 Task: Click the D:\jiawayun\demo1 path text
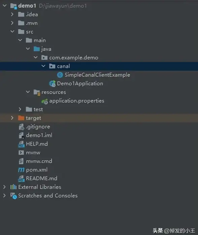[x=63, y=6]
